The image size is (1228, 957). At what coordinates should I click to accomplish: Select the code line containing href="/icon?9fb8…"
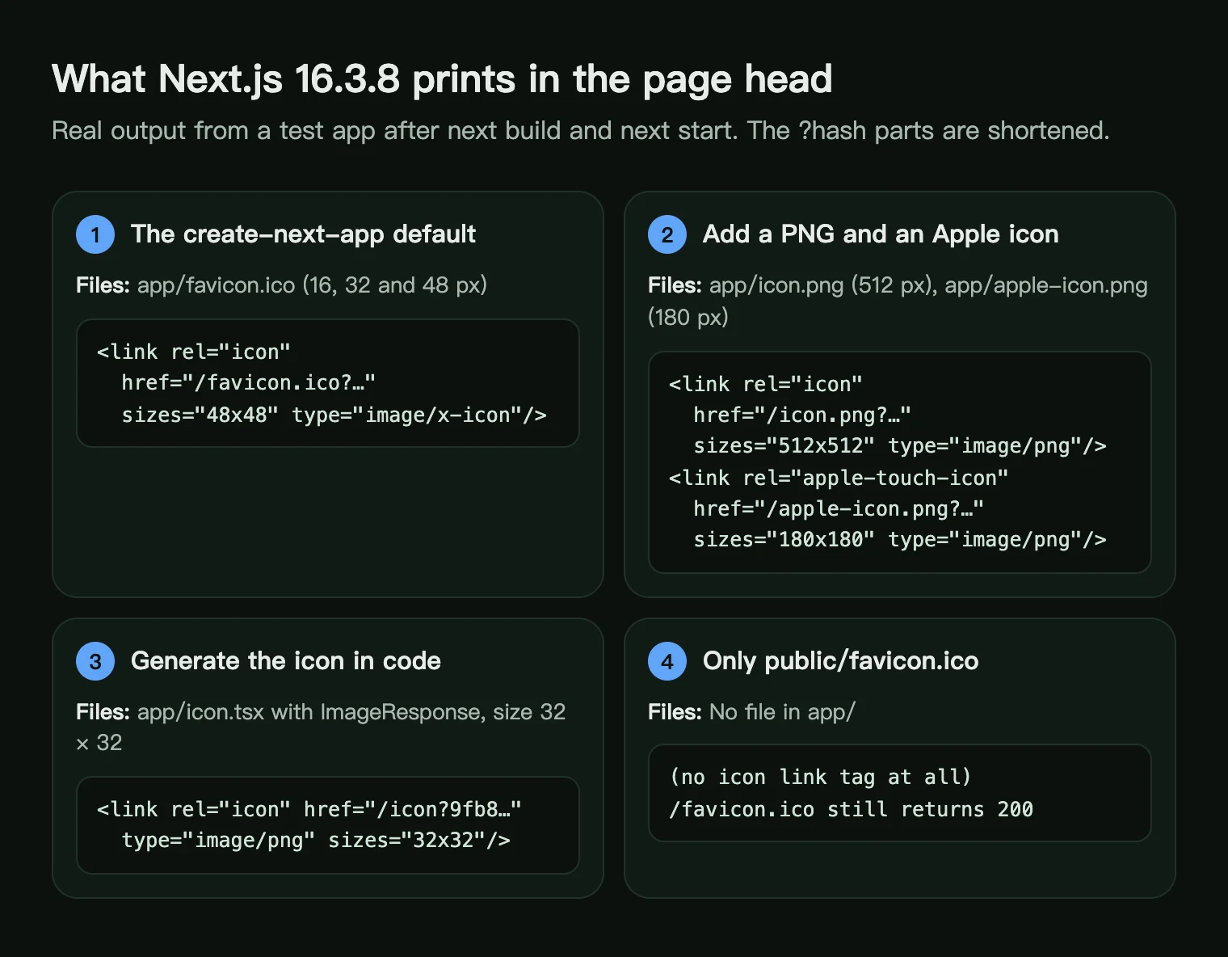[309, 809]
